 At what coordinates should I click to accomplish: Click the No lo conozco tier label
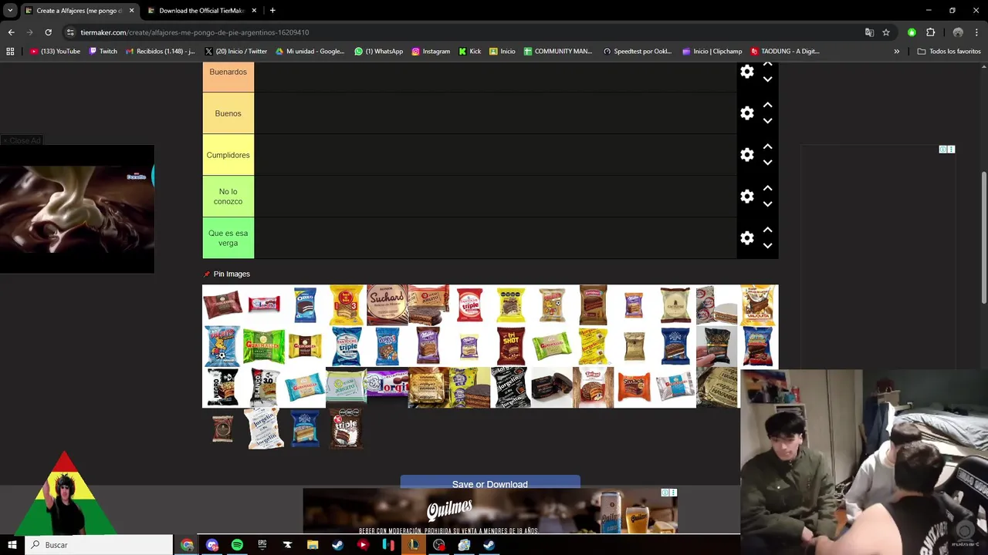pyautogui.click(x=228, y=197)
